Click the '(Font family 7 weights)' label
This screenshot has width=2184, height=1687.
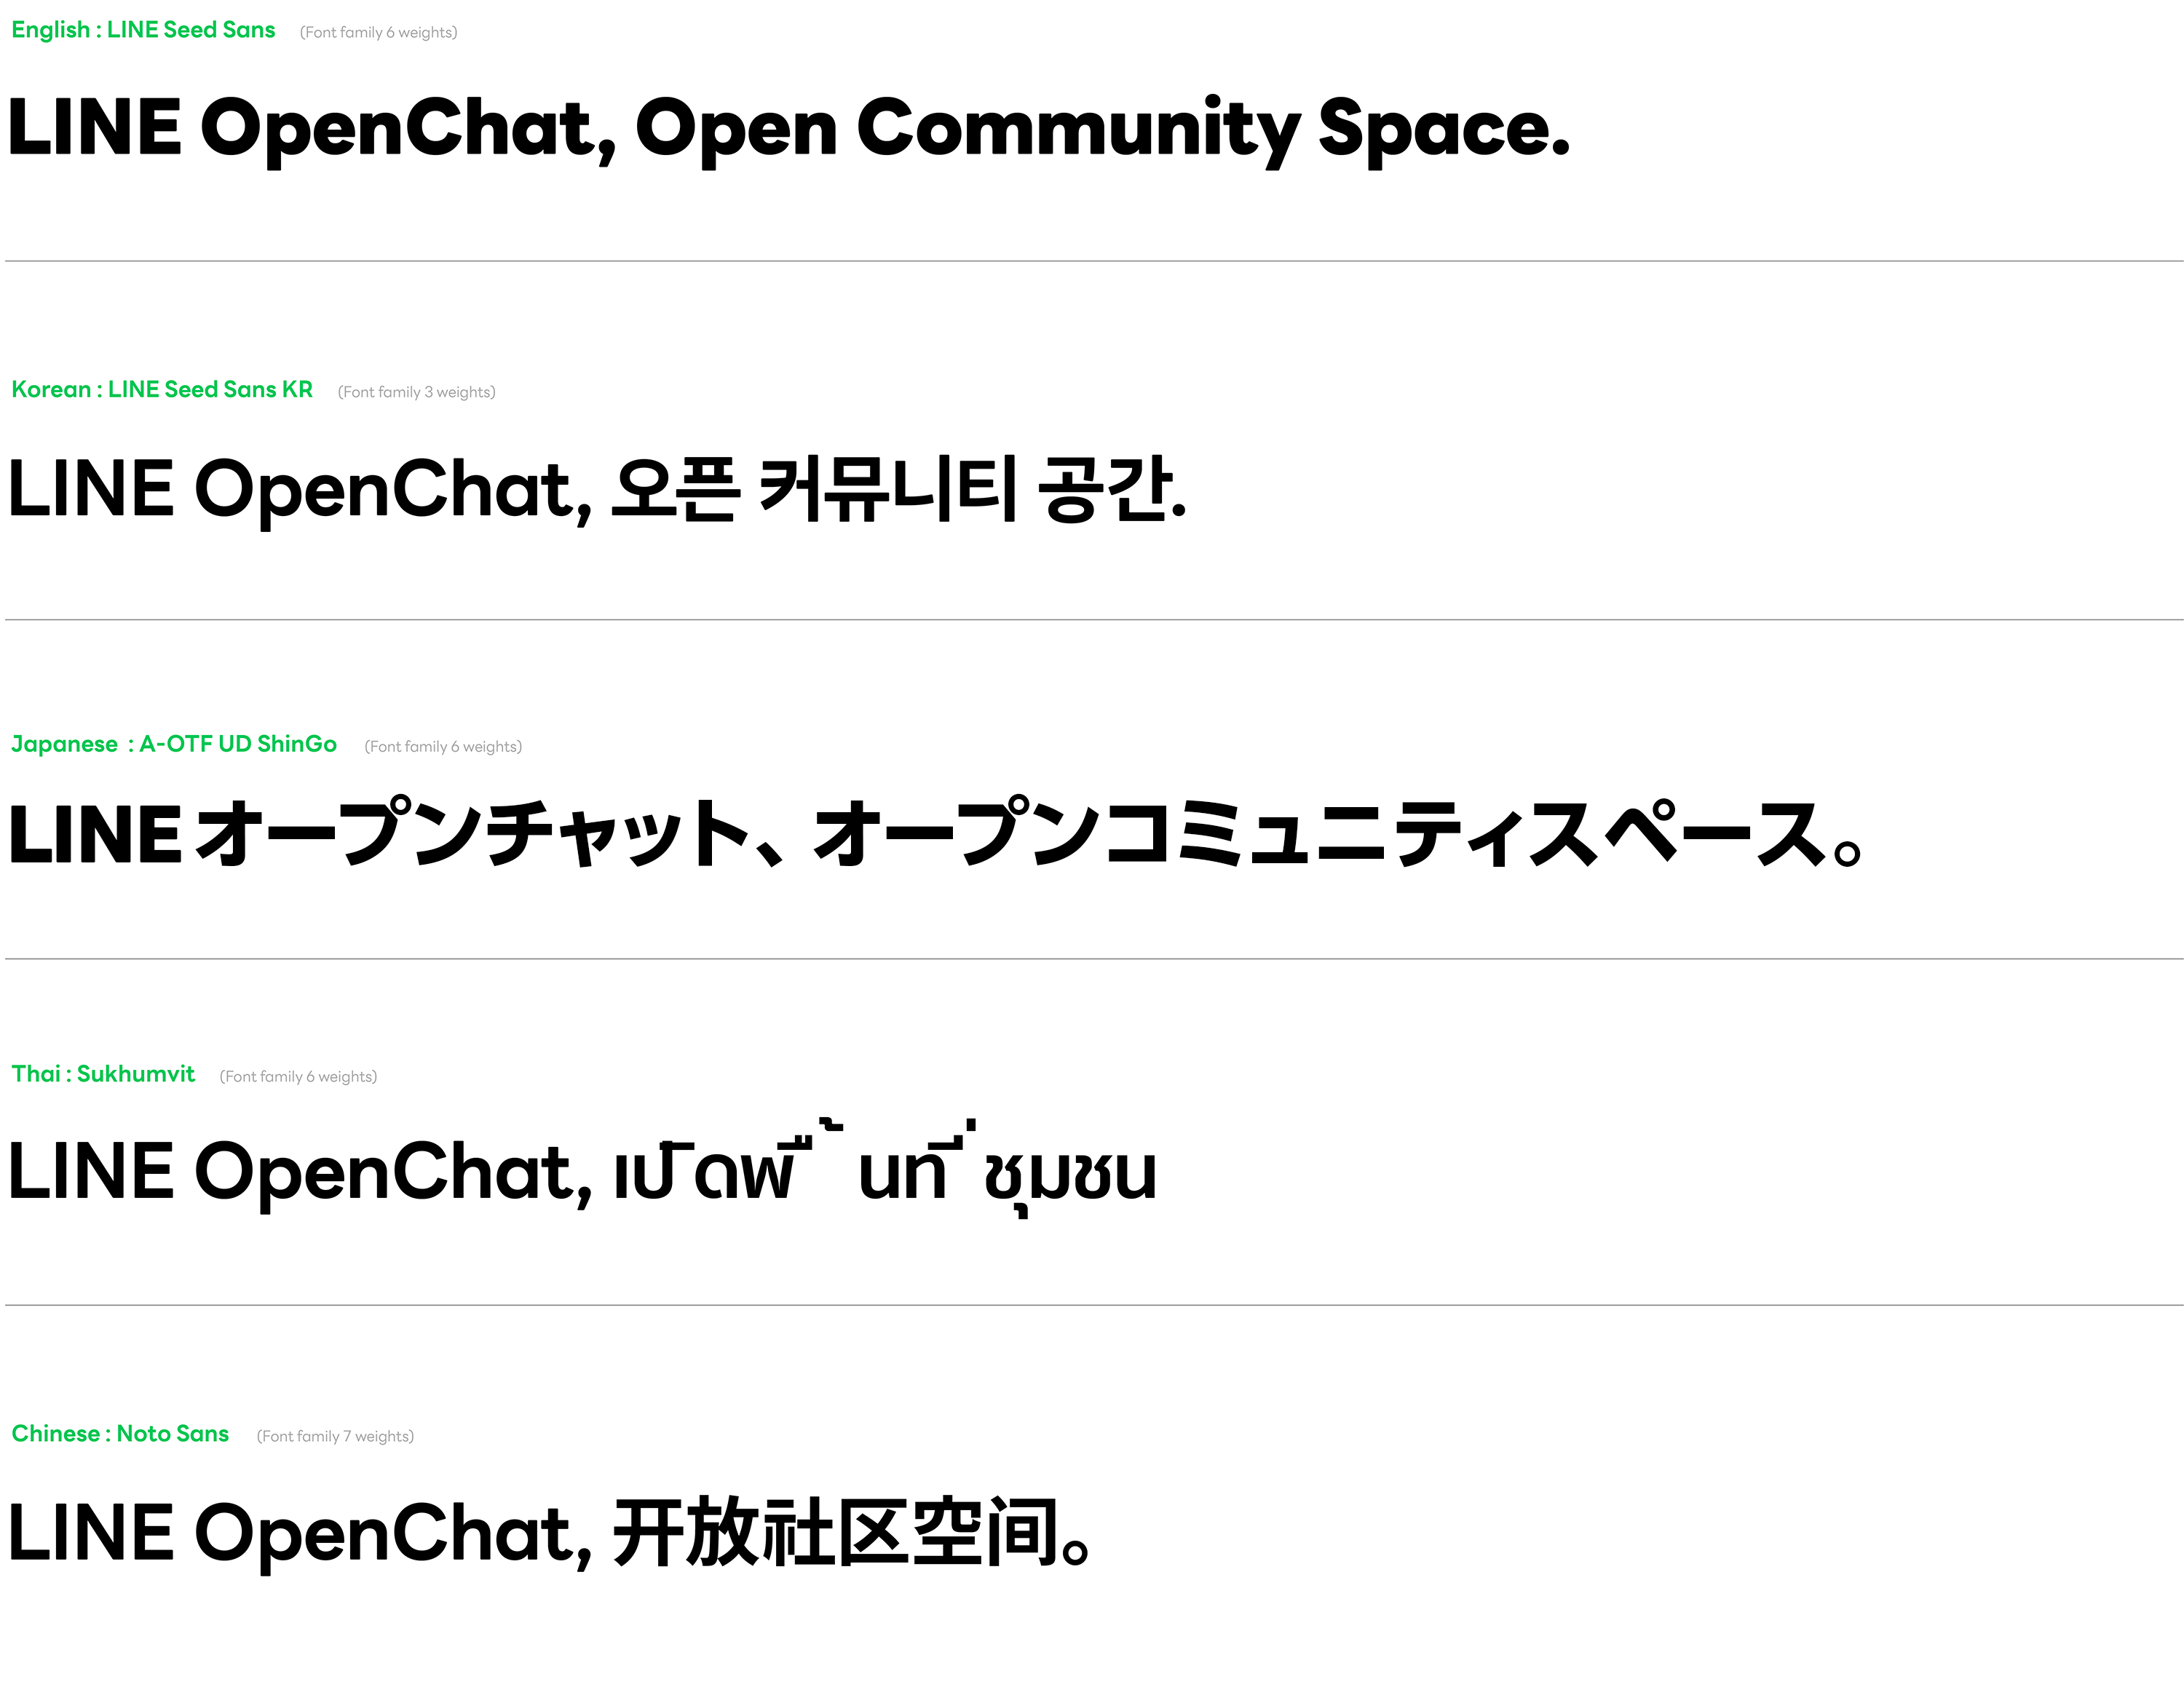pyautogui.click(x=335, y=1437)
